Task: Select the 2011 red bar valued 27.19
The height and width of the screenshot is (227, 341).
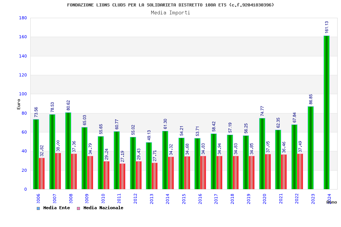Action: pos(122,176)
